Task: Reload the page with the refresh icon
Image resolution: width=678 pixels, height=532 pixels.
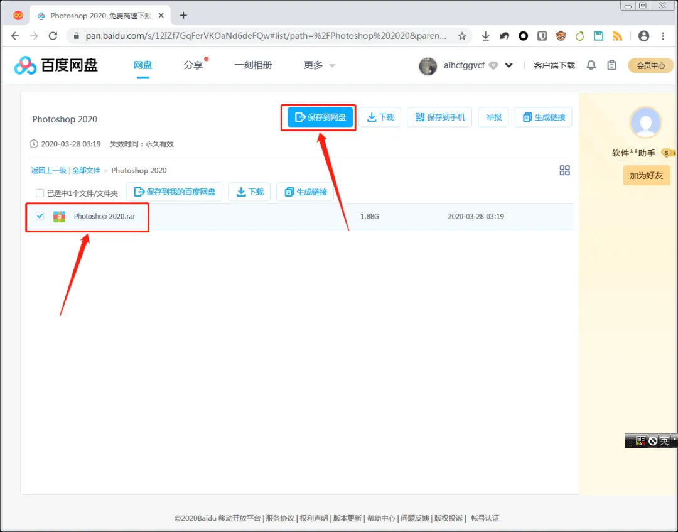Action: (x=53, y=36)
